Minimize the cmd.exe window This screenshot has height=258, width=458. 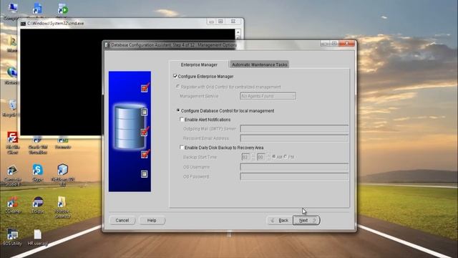point(212,21)
